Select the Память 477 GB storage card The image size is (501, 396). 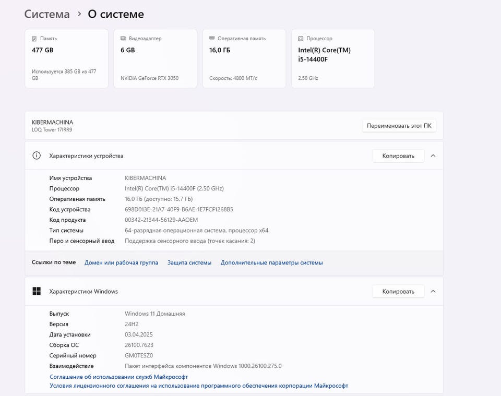pyautogui.click(x=66, y=58)
